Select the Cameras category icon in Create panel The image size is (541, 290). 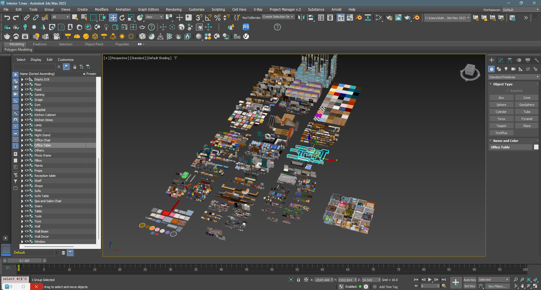coord(513,69)
